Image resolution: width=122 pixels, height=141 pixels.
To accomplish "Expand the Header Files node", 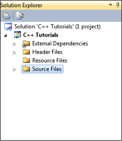I will (14, 53).
